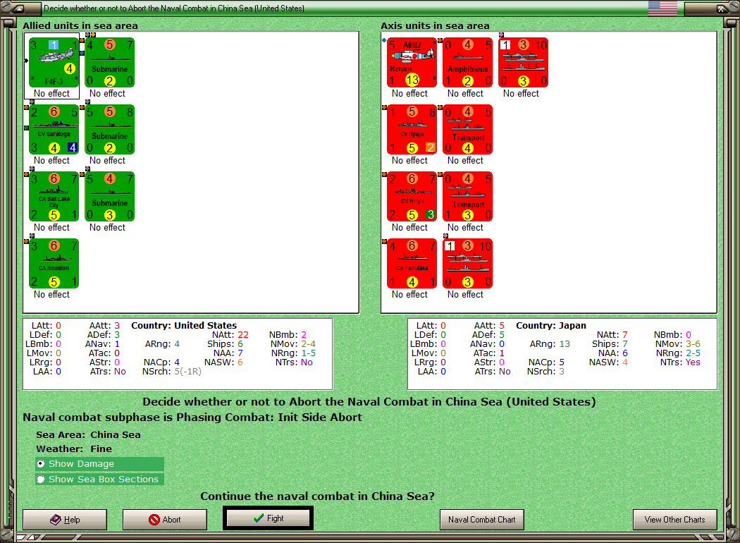Select the bottom-row Axis convoy unit
This screenshot has width=740, height=543.
pyautogui.click(x=468, y=264)
